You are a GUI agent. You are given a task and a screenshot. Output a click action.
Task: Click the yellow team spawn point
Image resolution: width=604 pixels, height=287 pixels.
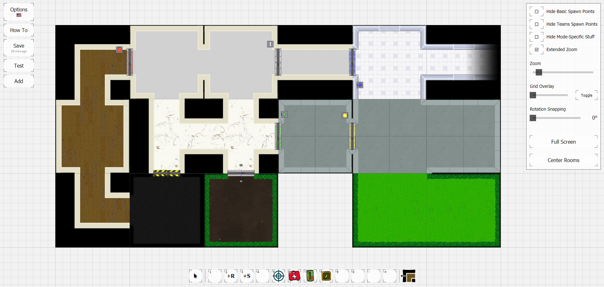point(345,115)
